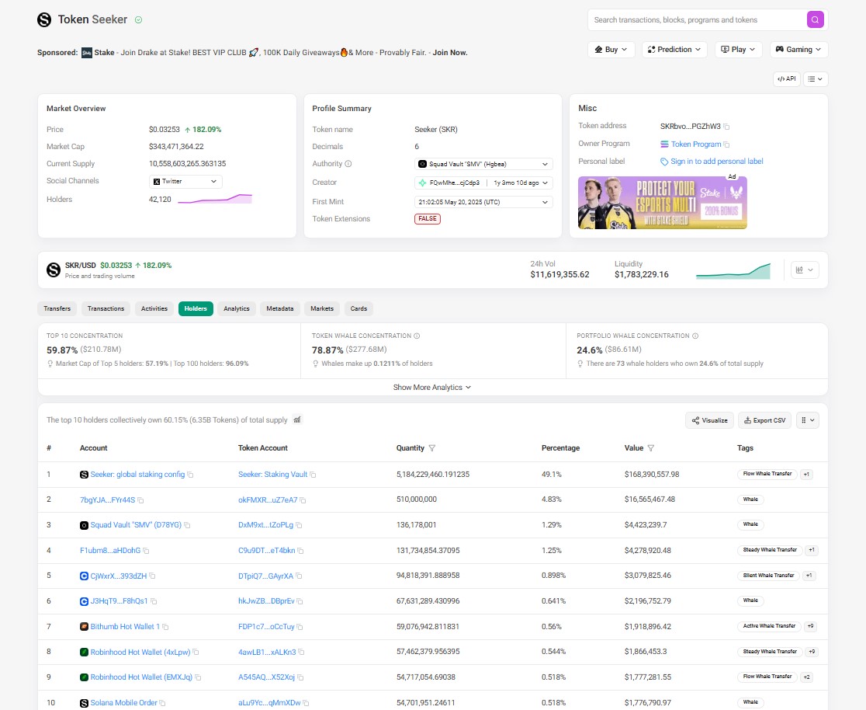
Task: Click the Solscan S logo at top
Action: pyautogui.click(x=44, y=20)
